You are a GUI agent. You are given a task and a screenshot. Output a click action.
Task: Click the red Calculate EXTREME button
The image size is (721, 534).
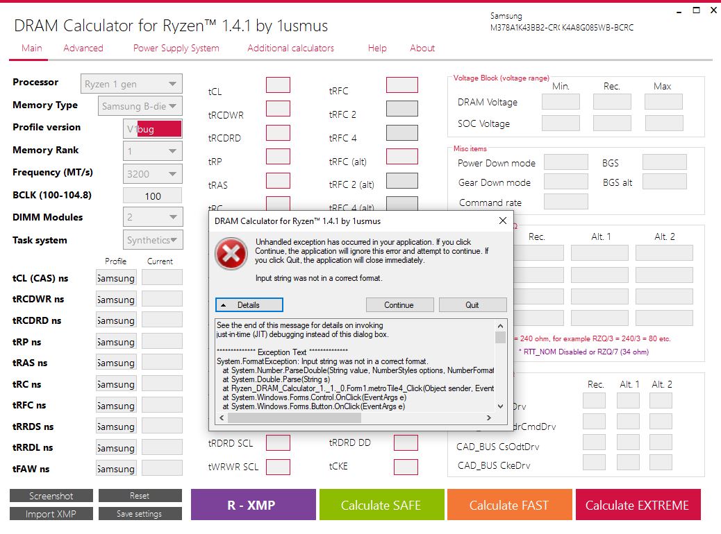coord(638,505)
